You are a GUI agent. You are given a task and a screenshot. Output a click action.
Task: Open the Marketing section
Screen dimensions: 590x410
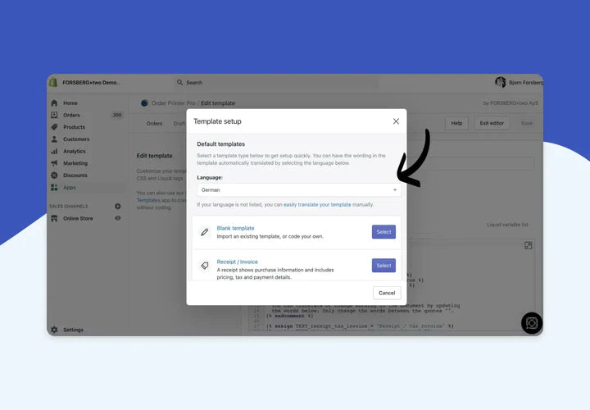tap(75, 163)
